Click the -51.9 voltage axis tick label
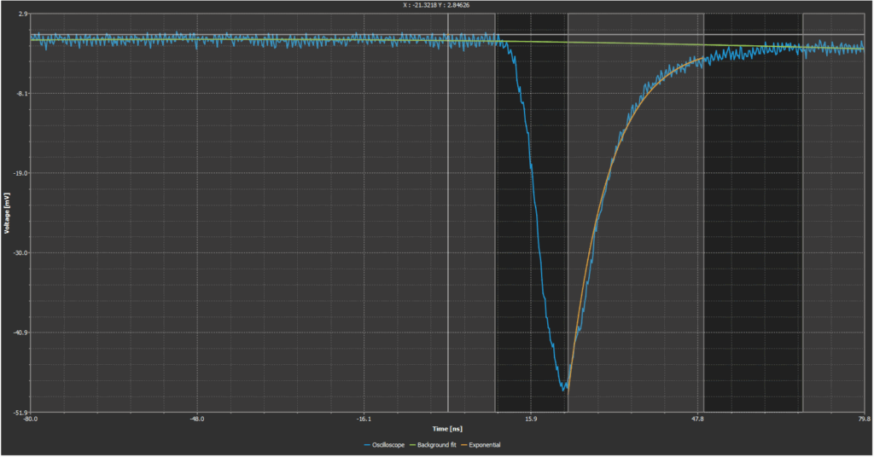Screen dimensions: 874x457 pos(19,412)
